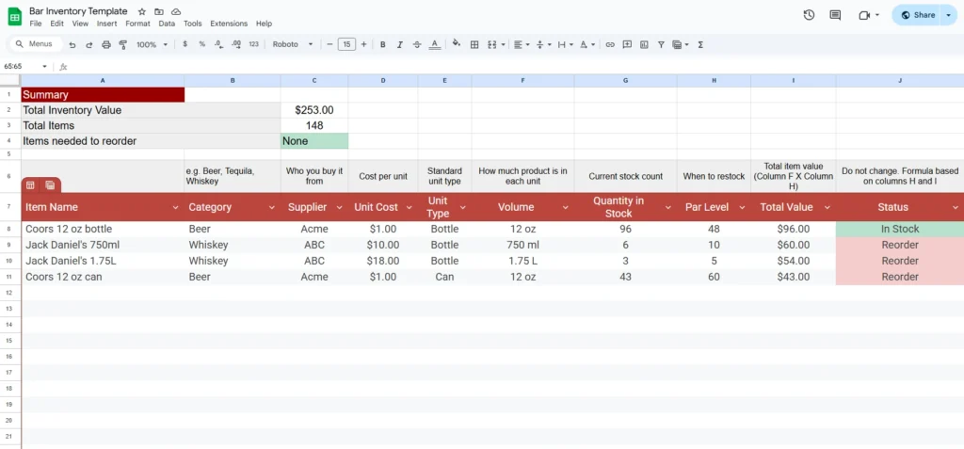Image resolution: width=964 pixels, height=449 pixels.
Task: Click the Functions sigma icon
Action: point(700,44)
